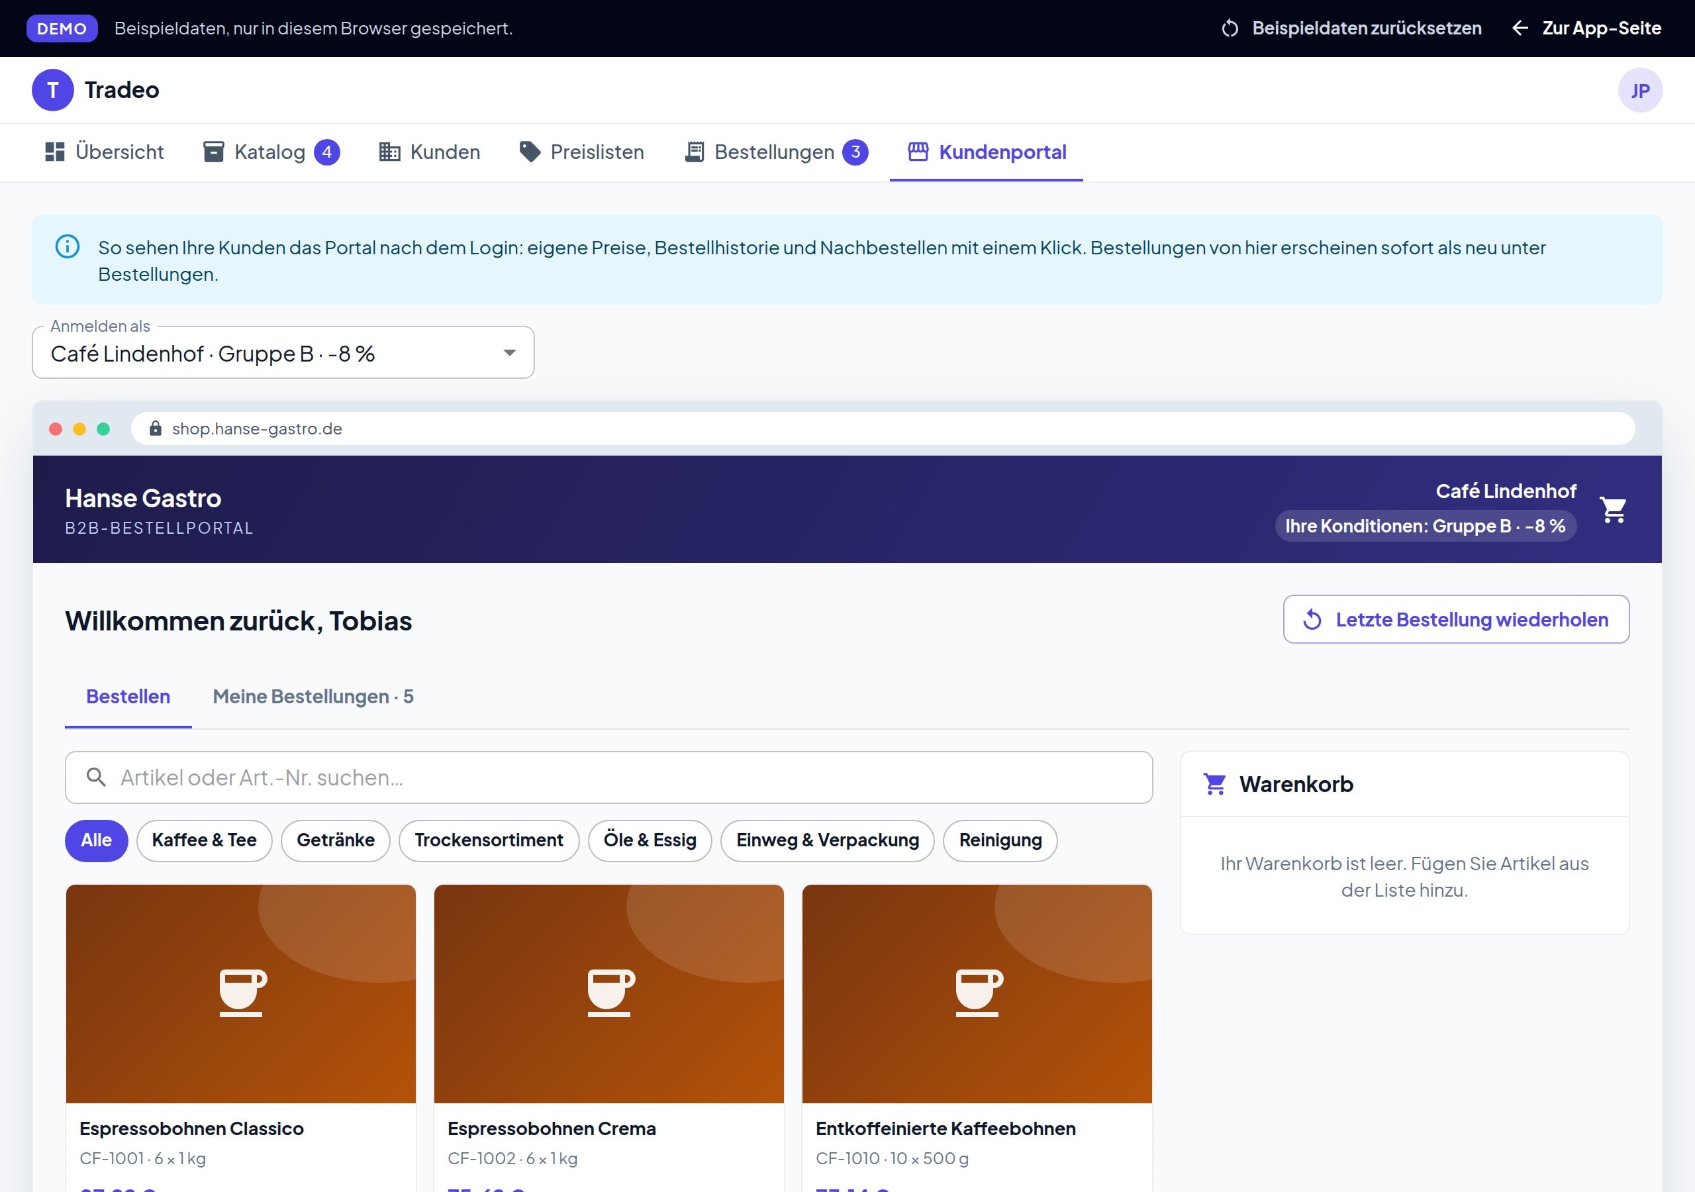Click Letzte Bestellung wiederholen button
Viewport: 1695px width, 1192px height.
[1456, 620]
